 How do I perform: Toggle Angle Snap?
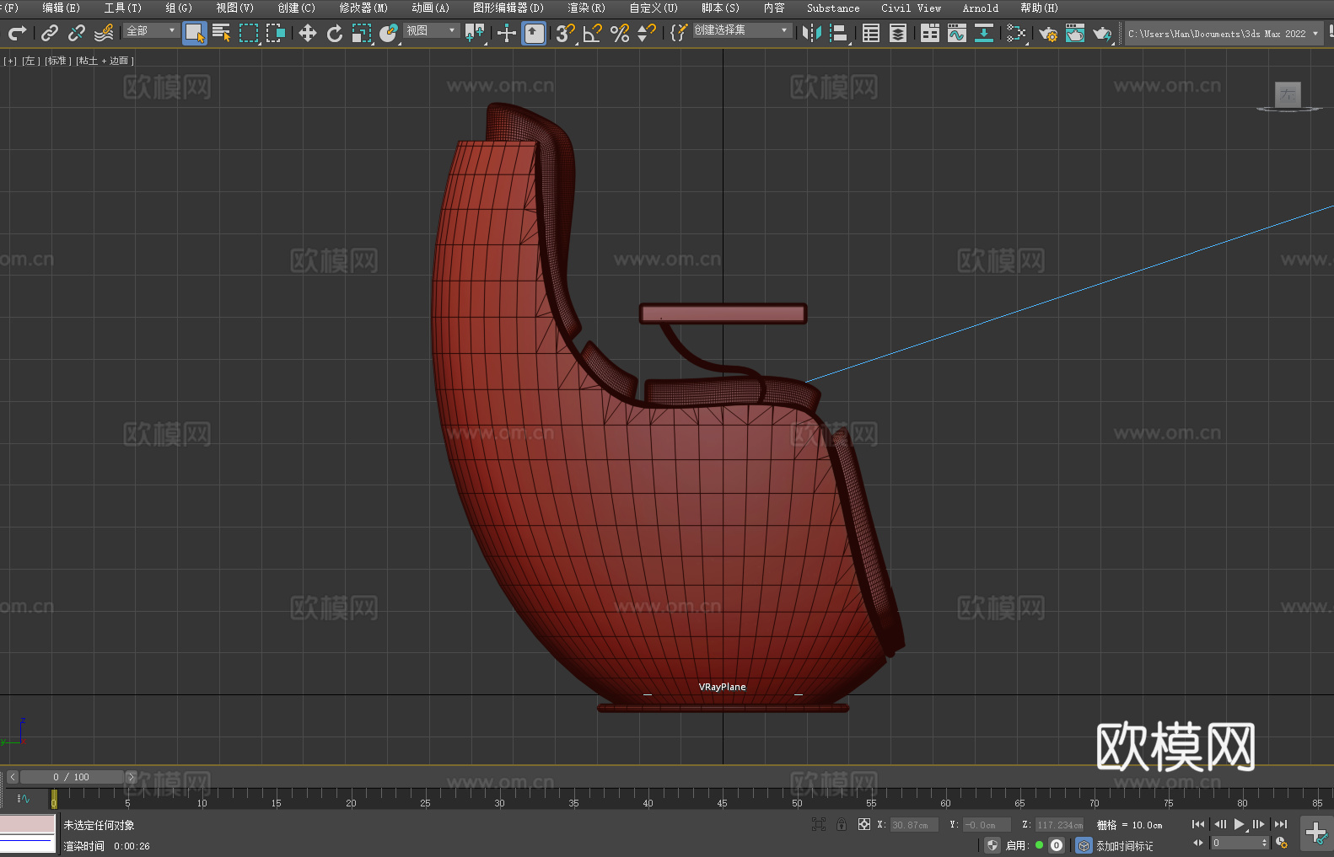pos(593,33)
